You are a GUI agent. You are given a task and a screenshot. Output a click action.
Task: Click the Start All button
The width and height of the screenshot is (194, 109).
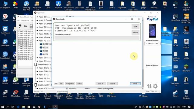[101, 84]
